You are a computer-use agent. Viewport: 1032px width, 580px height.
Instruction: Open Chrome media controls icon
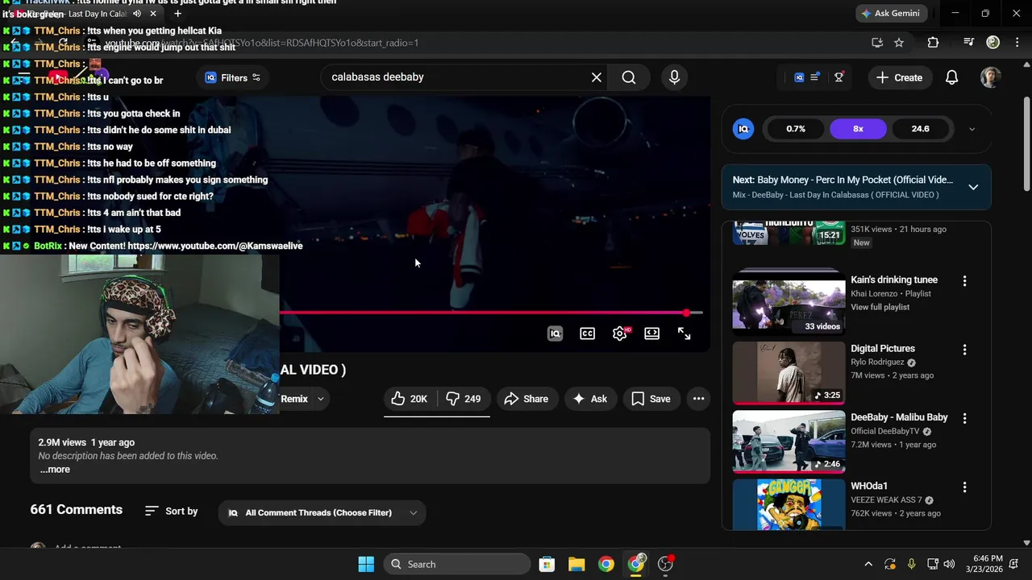pyautogui.click(x=969, y=43)
